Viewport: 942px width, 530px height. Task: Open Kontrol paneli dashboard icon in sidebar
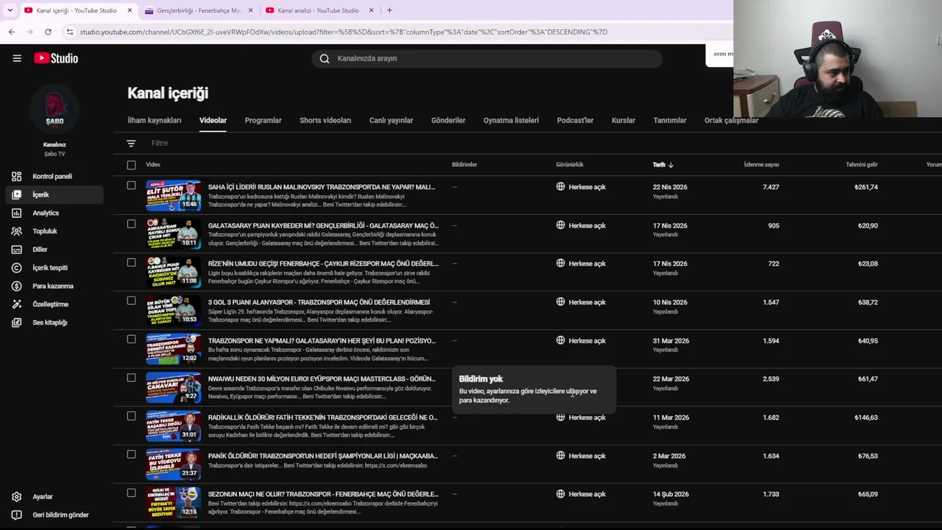(16, 177)
